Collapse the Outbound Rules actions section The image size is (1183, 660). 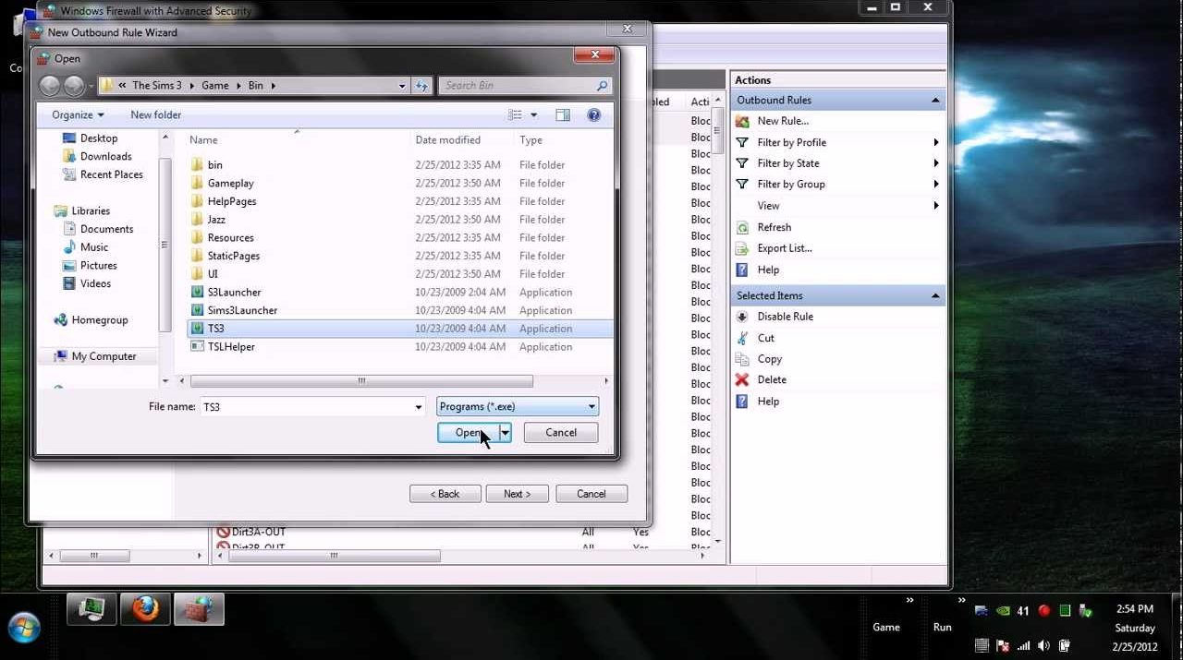(x=935, y=101)
